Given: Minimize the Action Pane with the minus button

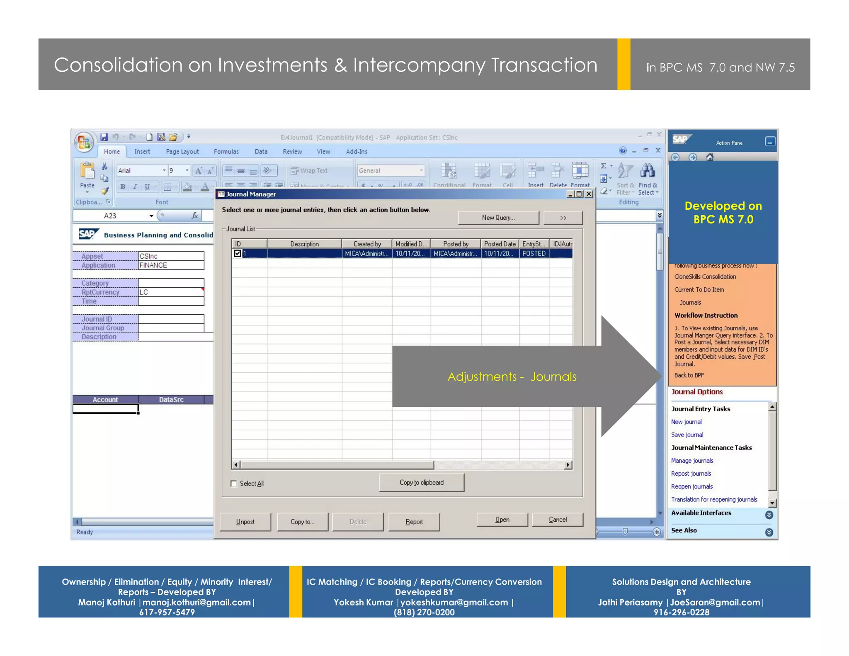Looking at the screenshot, I should 770,142.
